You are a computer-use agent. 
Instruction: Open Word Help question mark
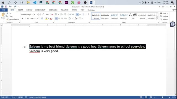159,7
